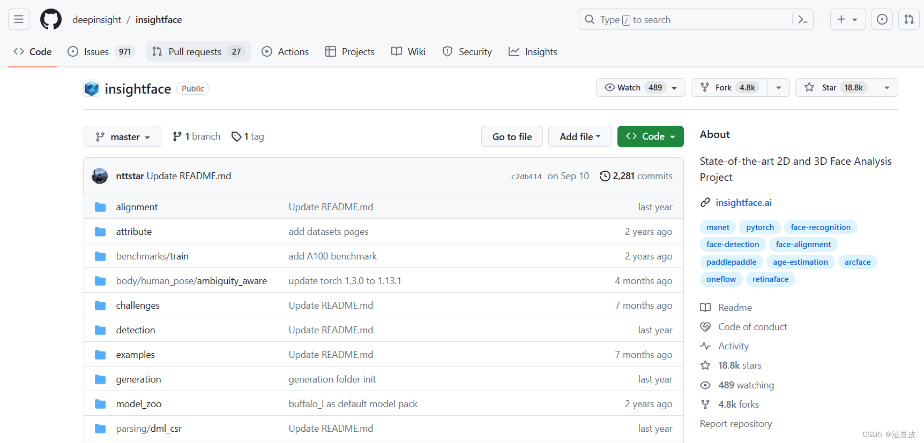
Task: Click the folder icon for examples
Action: (100, 355)
